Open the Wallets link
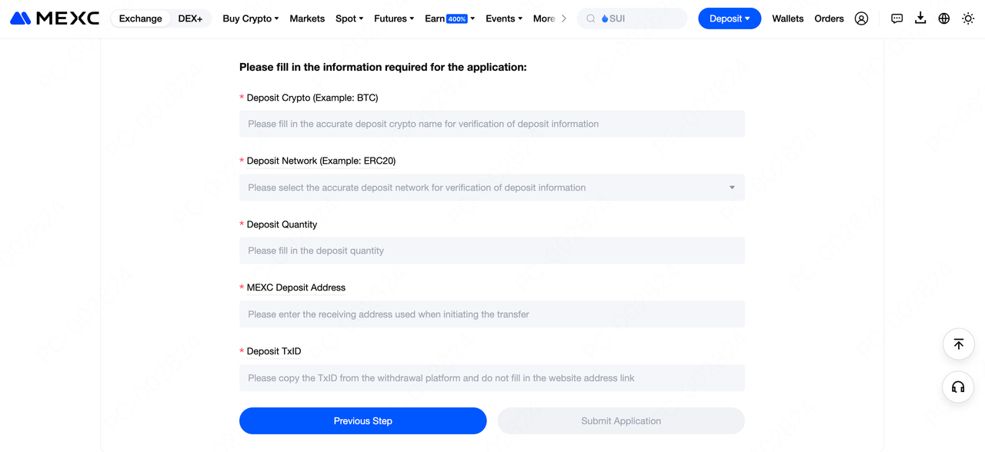Viewport: 985px width, 452px height. pos(788,18)
